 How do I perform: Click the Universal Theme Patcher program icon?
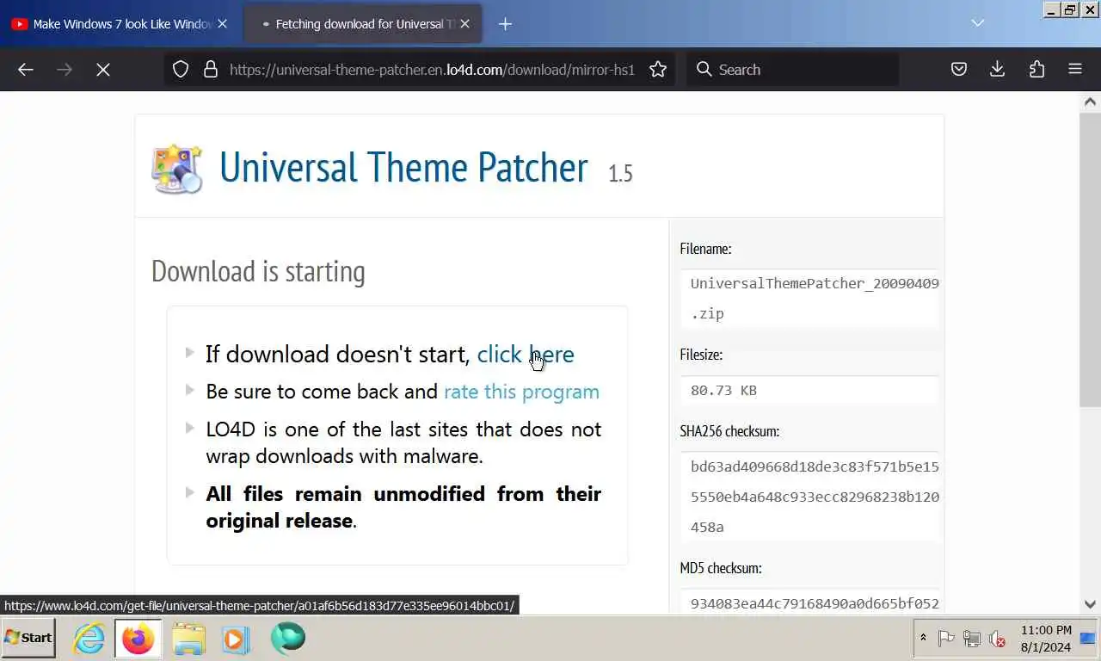pyautogui.click(x=177, y=169)
